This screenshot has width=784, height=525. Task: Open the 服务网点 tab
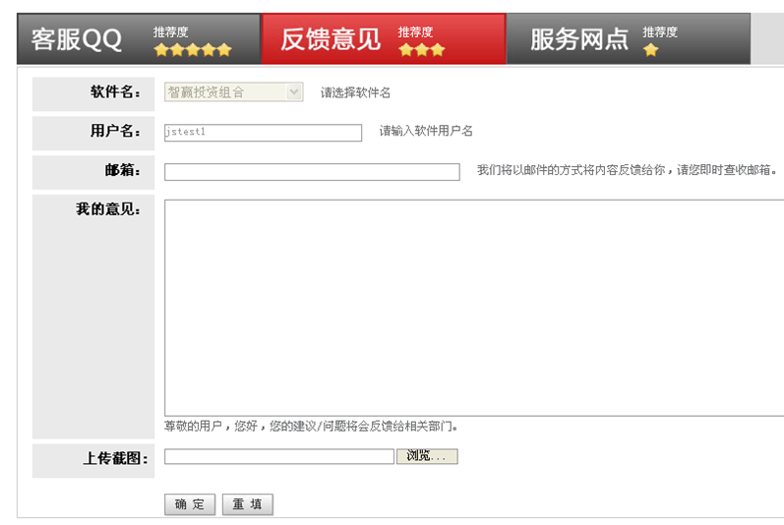pyautogui.click(x=629, y=39)
